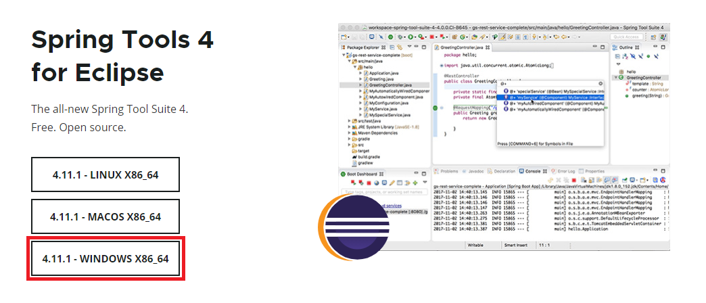This screenshot has height=303, width=706.
Task: Select GreetingController.java in Package Explorer
Action: (x=387, y=85)
